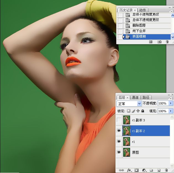The width and height of the screenshot is (174, 173).
Task: Hide the r1 副本 2 layer
Action: pyautogui.click(x=119, y=131)
